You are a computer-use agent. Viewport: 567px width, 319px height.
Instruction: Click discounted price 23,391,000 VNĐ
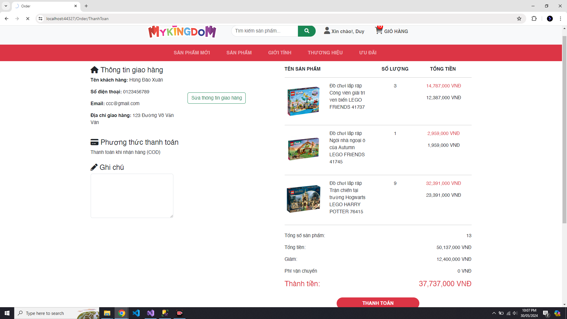click(x=443, y=195)
